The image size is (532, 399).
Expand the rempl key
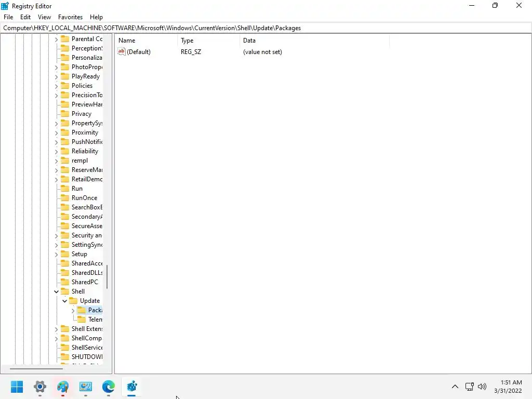tap(56, 161)
